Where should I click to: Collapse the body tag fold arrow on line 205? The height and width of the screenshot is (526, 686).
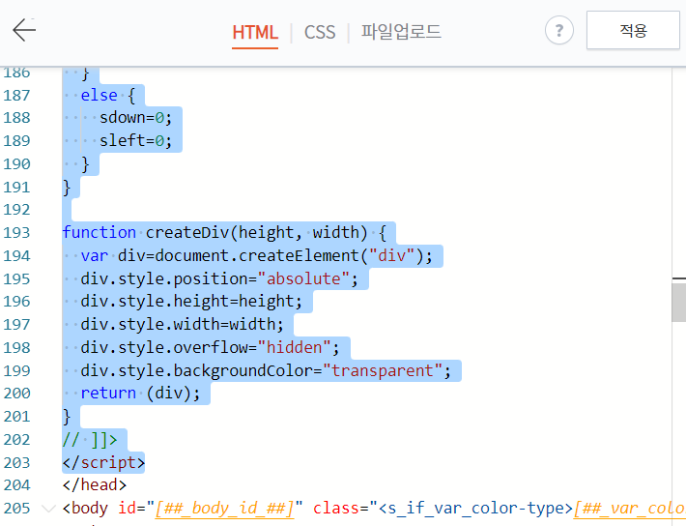point(48,509)
